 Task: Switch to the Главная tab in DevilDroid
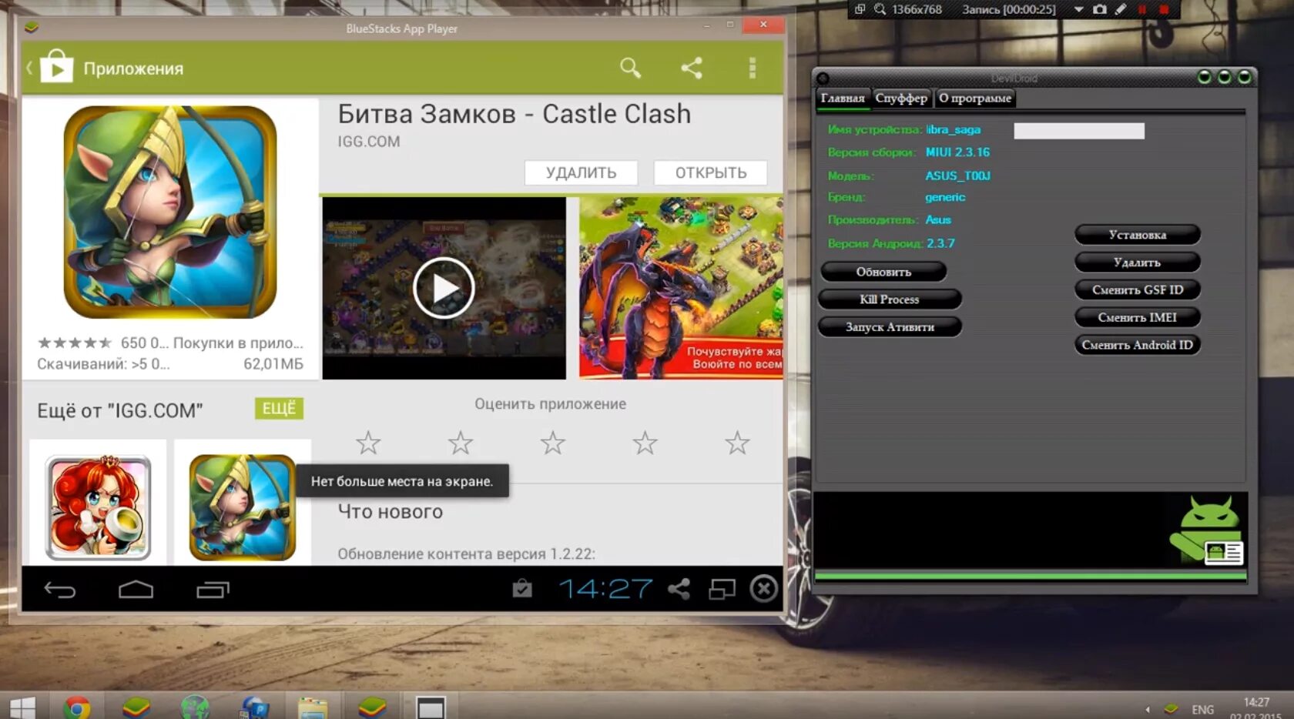point(843,99)
